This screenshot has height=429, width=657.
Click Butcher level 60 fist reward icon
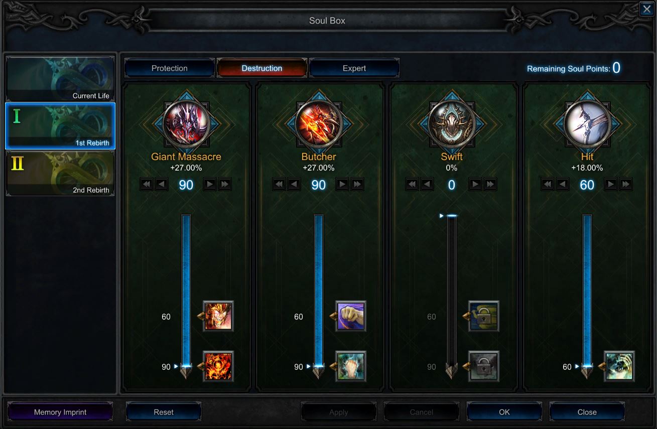pos(351,316)
